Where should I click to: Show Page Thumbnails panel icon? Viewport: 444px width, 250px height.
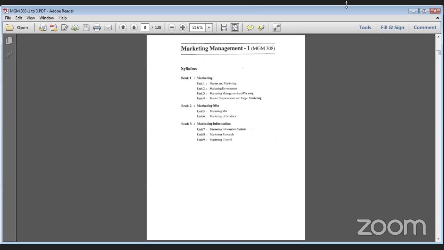(x=9, y=41)
